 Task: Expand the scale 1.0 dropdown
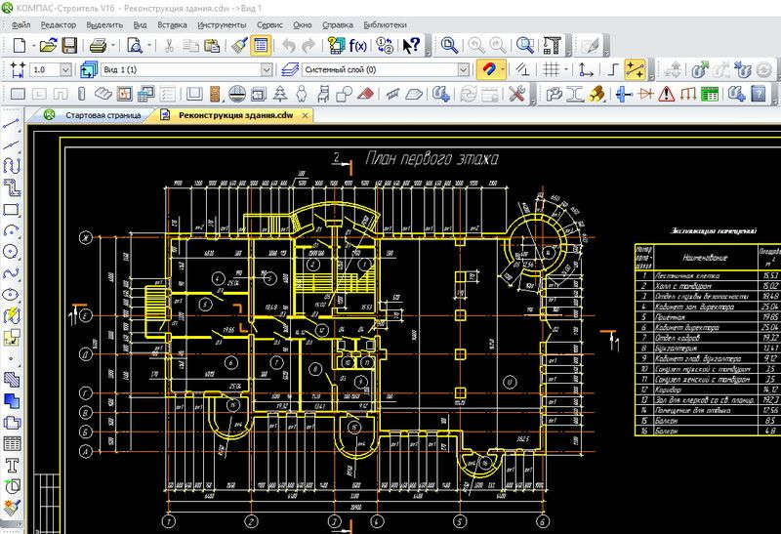click(x=65, y=69)
